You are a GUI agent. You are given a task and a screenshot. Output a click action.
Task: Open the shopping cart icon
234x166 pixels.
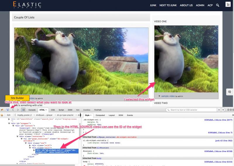[227, 5]
